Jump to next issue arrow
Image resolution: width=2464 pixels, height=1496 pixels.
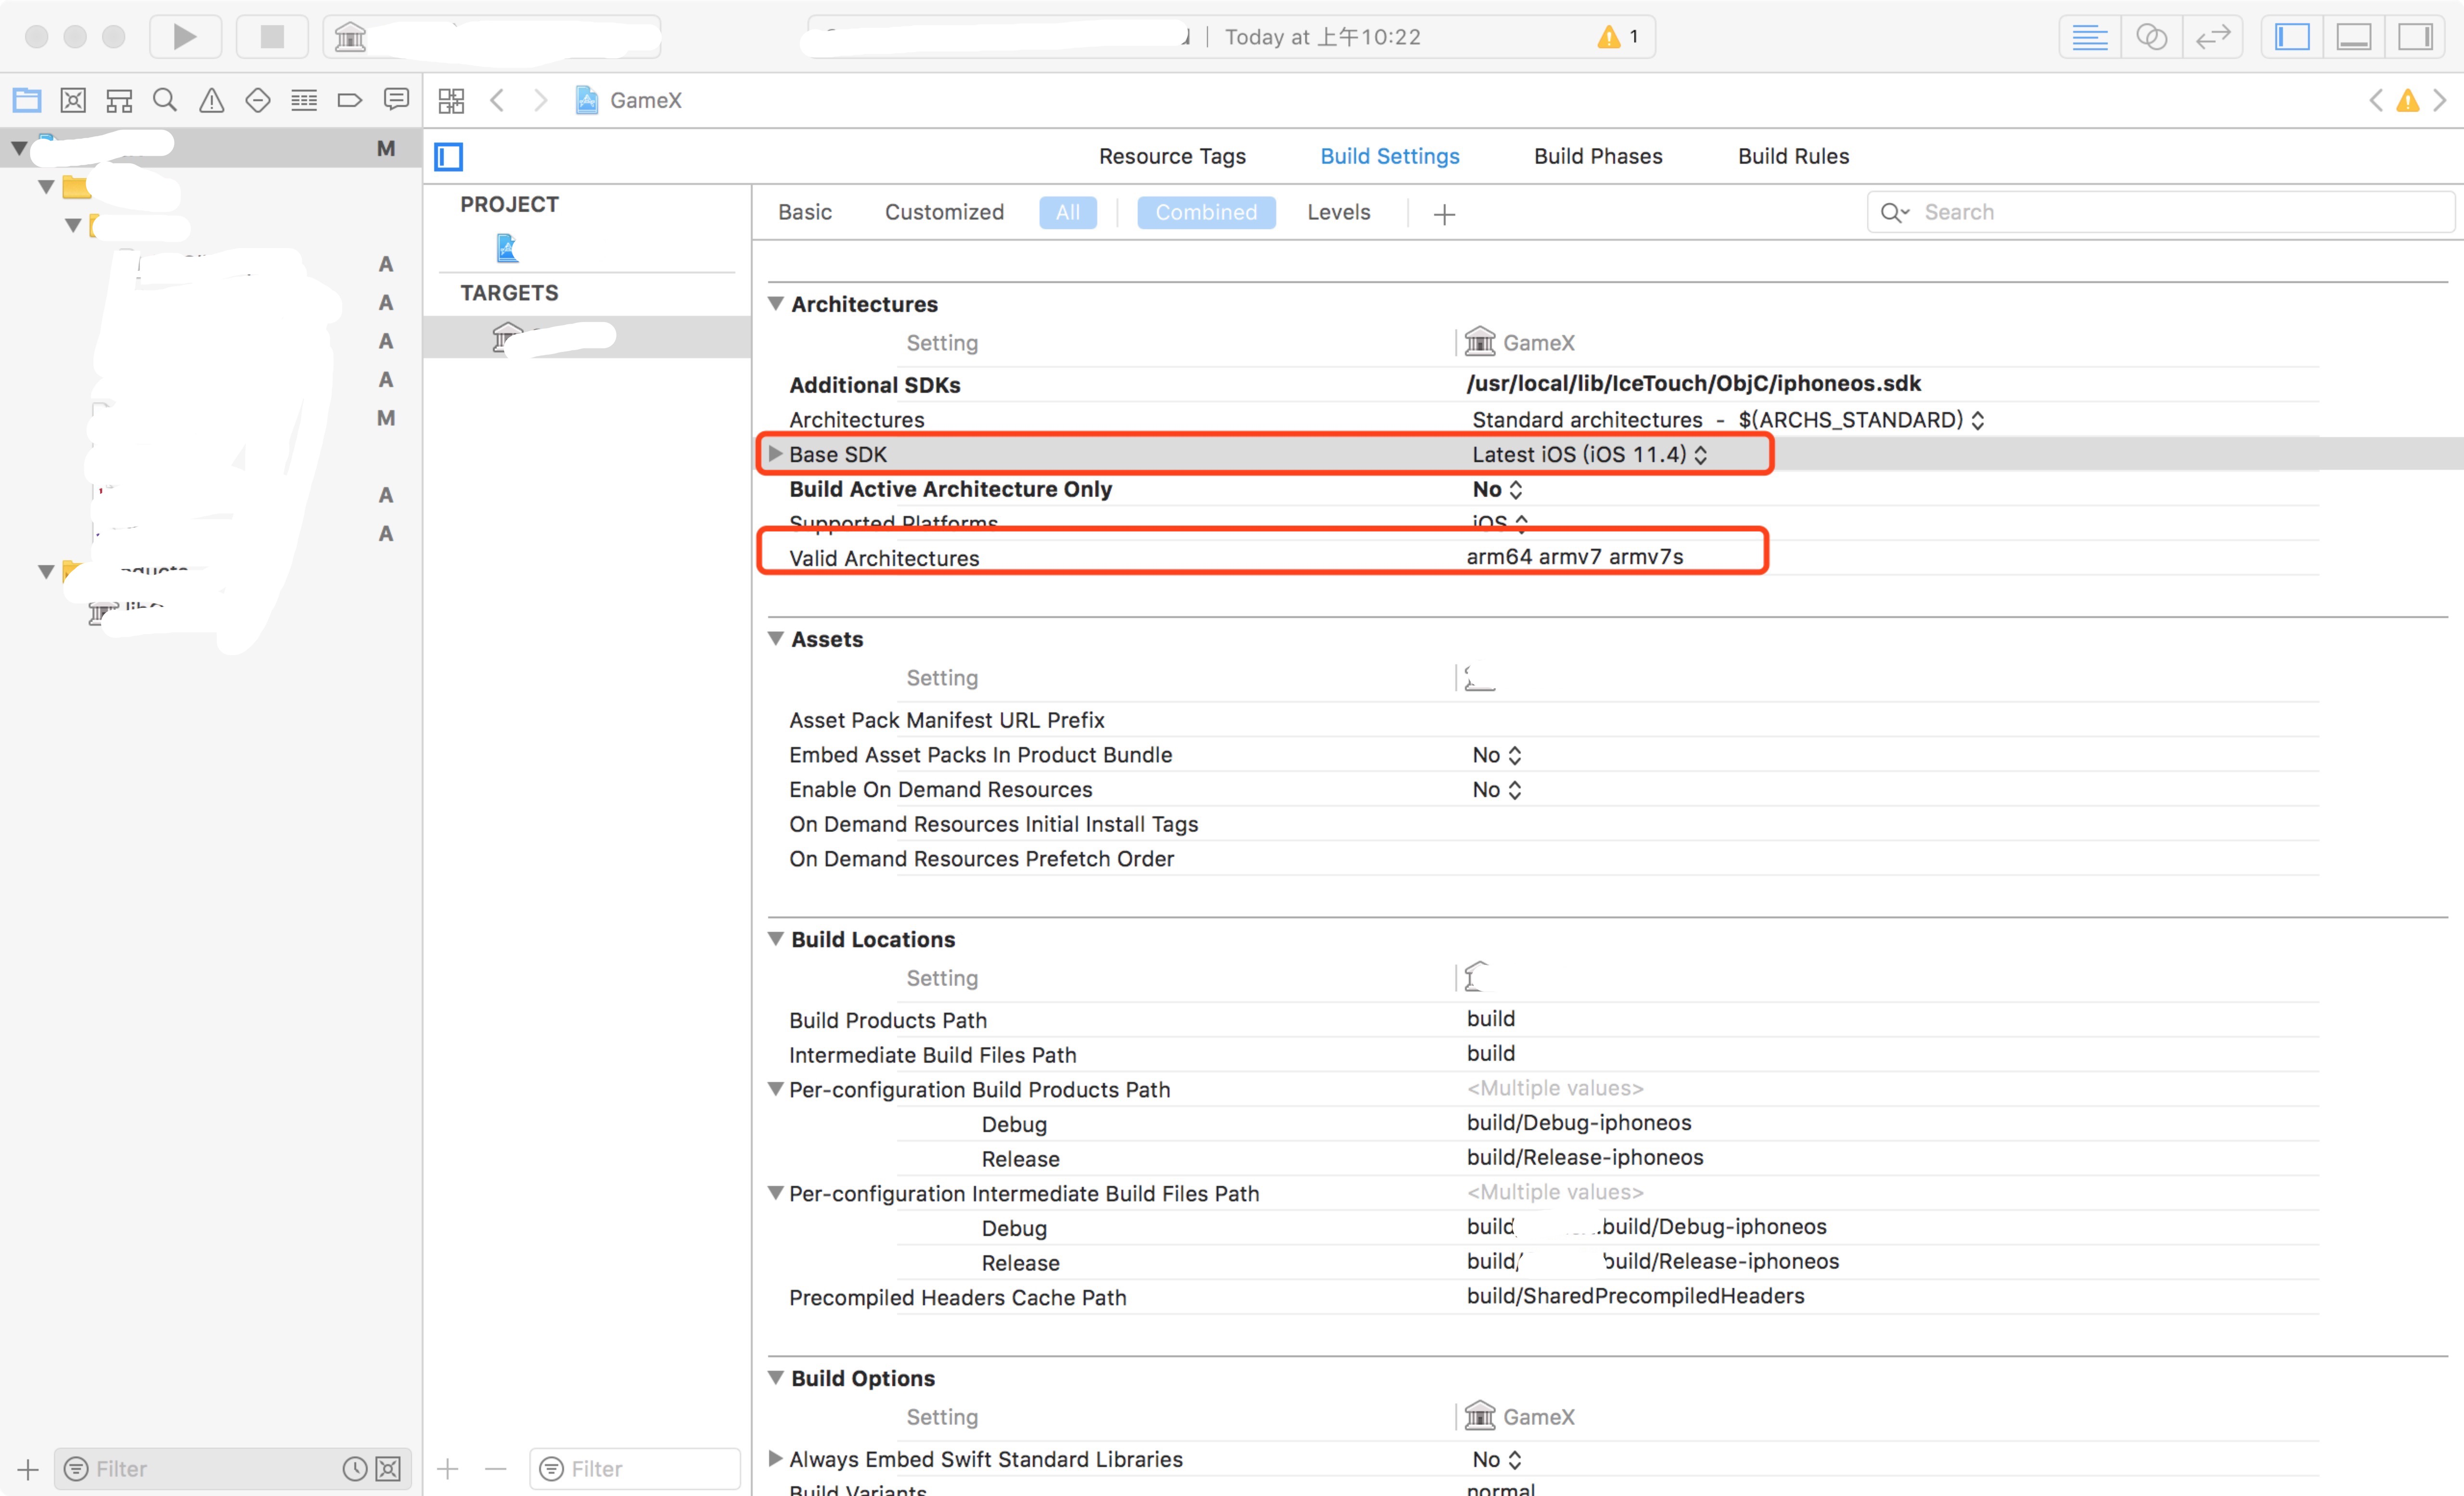point(2440,100)
